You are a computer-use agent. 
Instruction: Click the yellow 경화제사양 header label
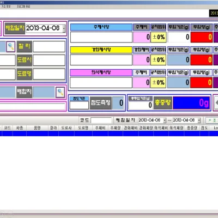(x=101, y=50)
